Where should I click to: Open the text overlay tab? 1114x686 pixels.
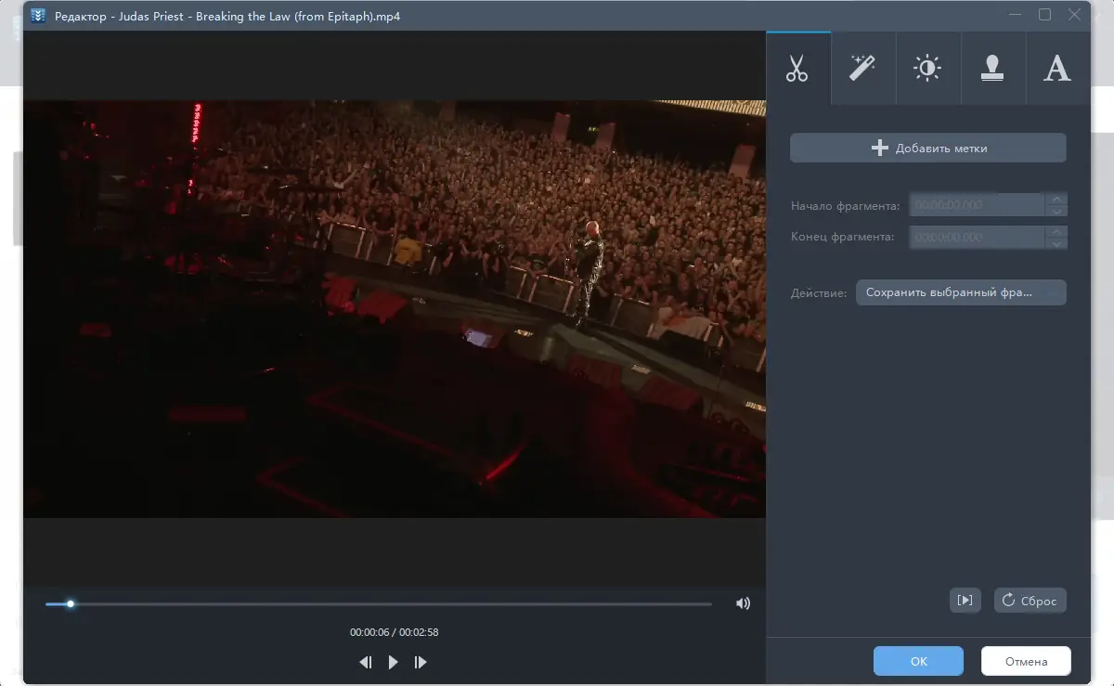(1057, 69)
